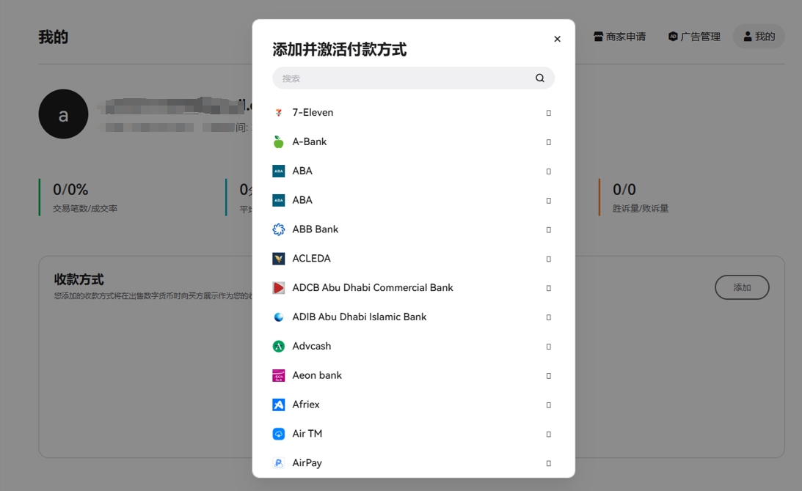Image resolution: width=802 pixels, height=491 pixels.
Task: Open the 商家申请 menu item
Action: coord(620,37)
